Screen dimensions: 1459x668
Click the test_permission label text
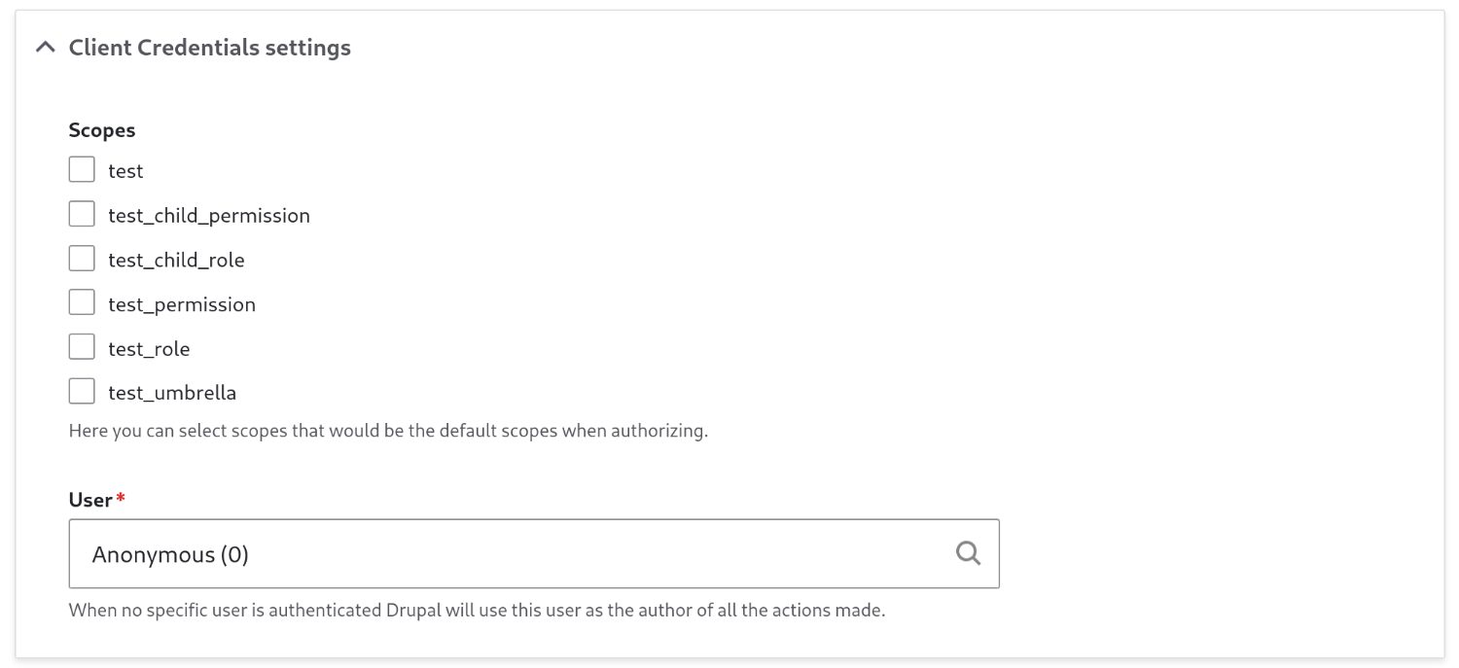(182, 303)
